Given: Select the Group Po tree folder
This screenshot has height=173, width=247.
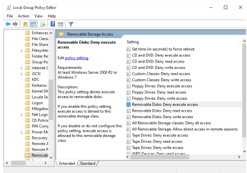Looking at the screenshot, I should click(x=36, y=62).
